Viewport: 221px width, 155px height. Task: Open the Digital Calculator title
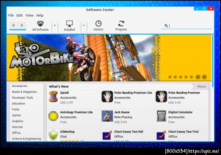click(x=180, y=112)
